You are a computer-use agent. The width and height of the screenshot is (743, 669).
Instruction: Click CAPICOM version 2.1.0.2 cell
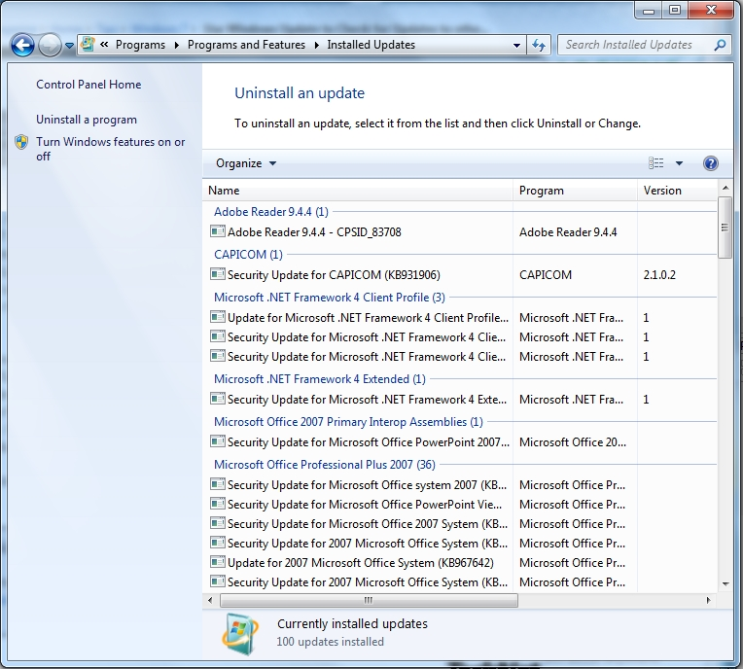point(659,275)
